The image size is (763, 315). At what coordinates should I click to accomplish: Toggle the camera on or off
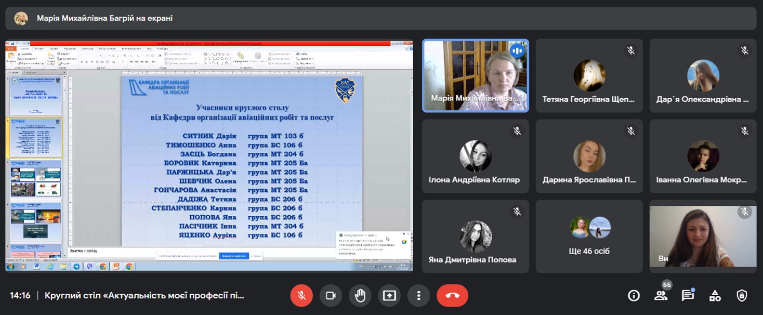click(x=331, y=296)
